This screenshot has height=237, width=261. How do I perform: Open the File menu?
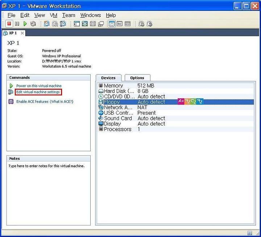(11, 15)
